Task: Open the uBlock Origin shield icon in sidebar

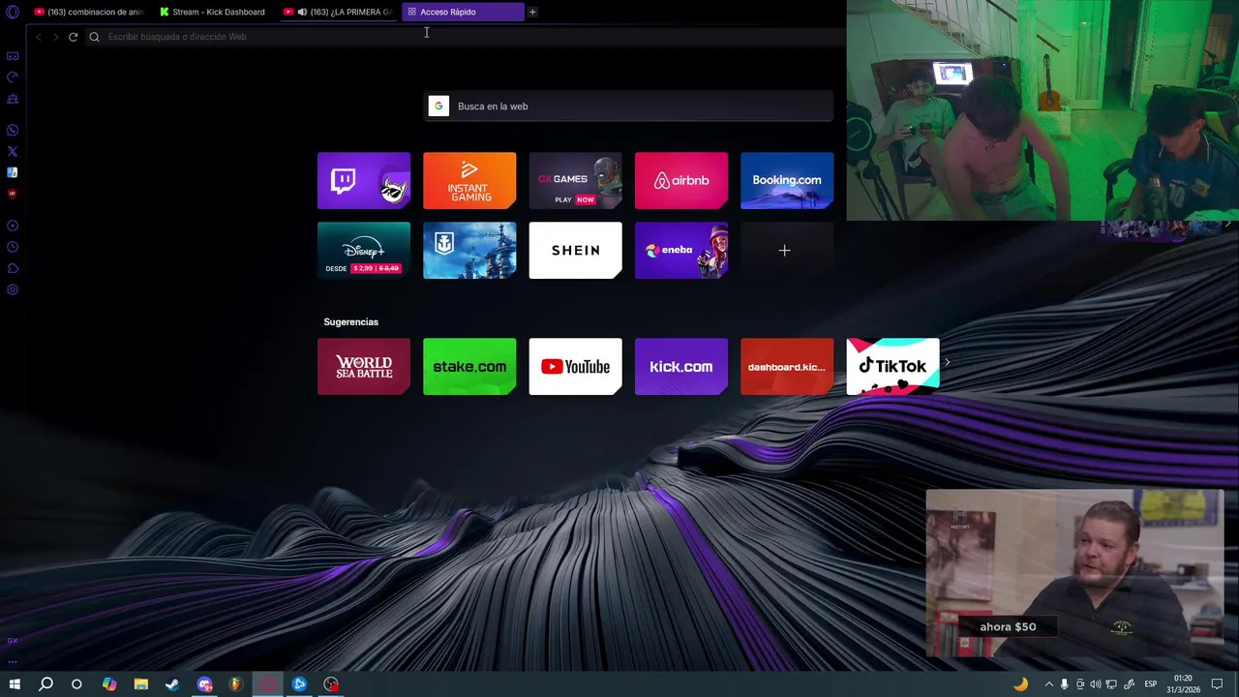Action: 13,194
